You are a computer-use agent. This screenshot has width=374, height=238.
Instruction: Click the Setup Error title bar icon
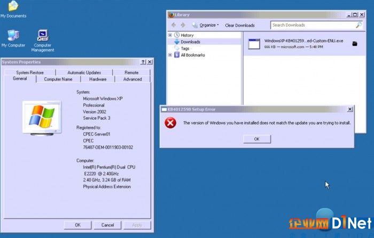tap(164, 109)
